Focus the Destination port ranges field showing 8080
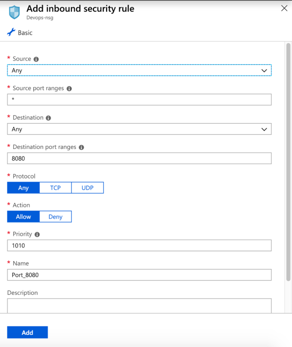 [x=139, y=158]
